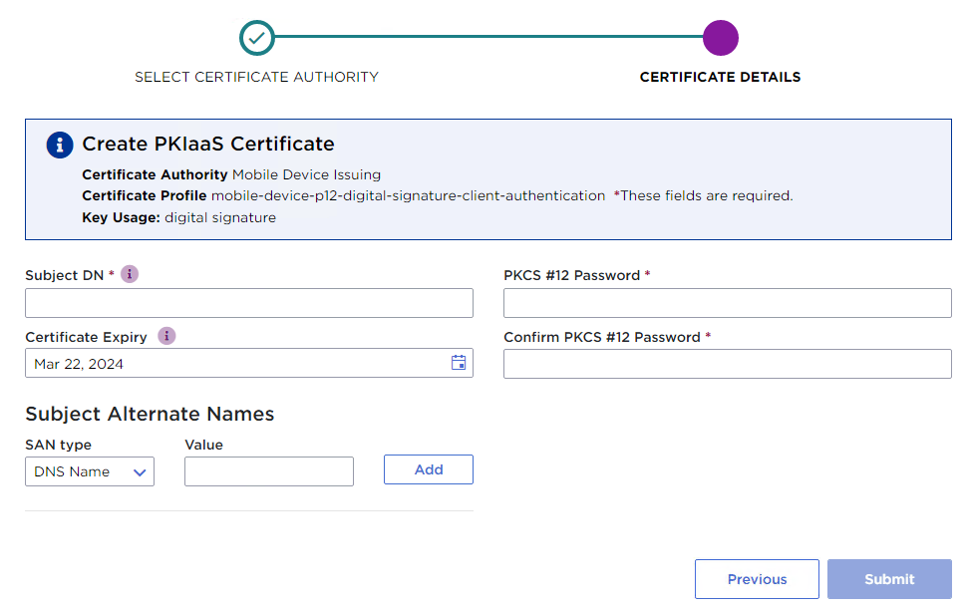Click the blue info icon beside Create PKIaaS Certificate

point(60,145)
